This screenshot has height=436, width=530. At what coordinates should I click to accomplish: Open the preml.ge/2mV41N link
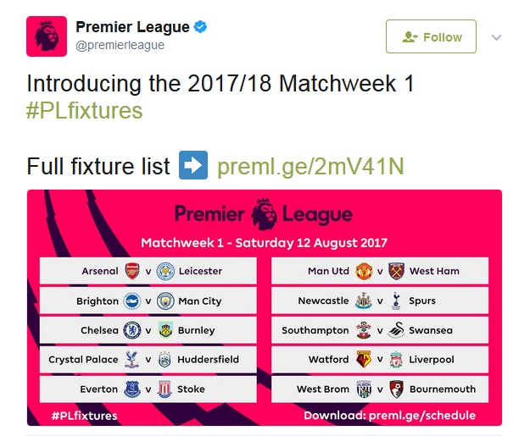(x=310, y=167)
